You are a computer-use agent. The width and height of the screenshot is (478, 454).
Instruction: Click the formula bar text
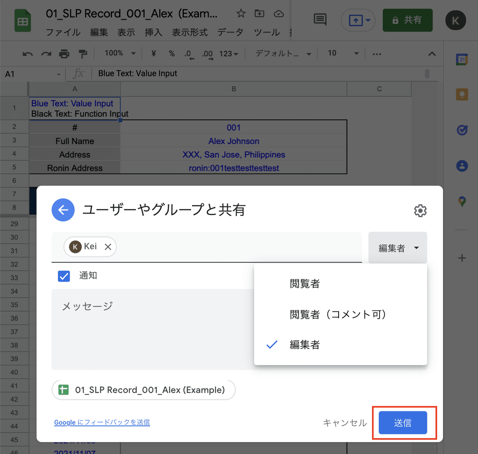click(137, 73)
